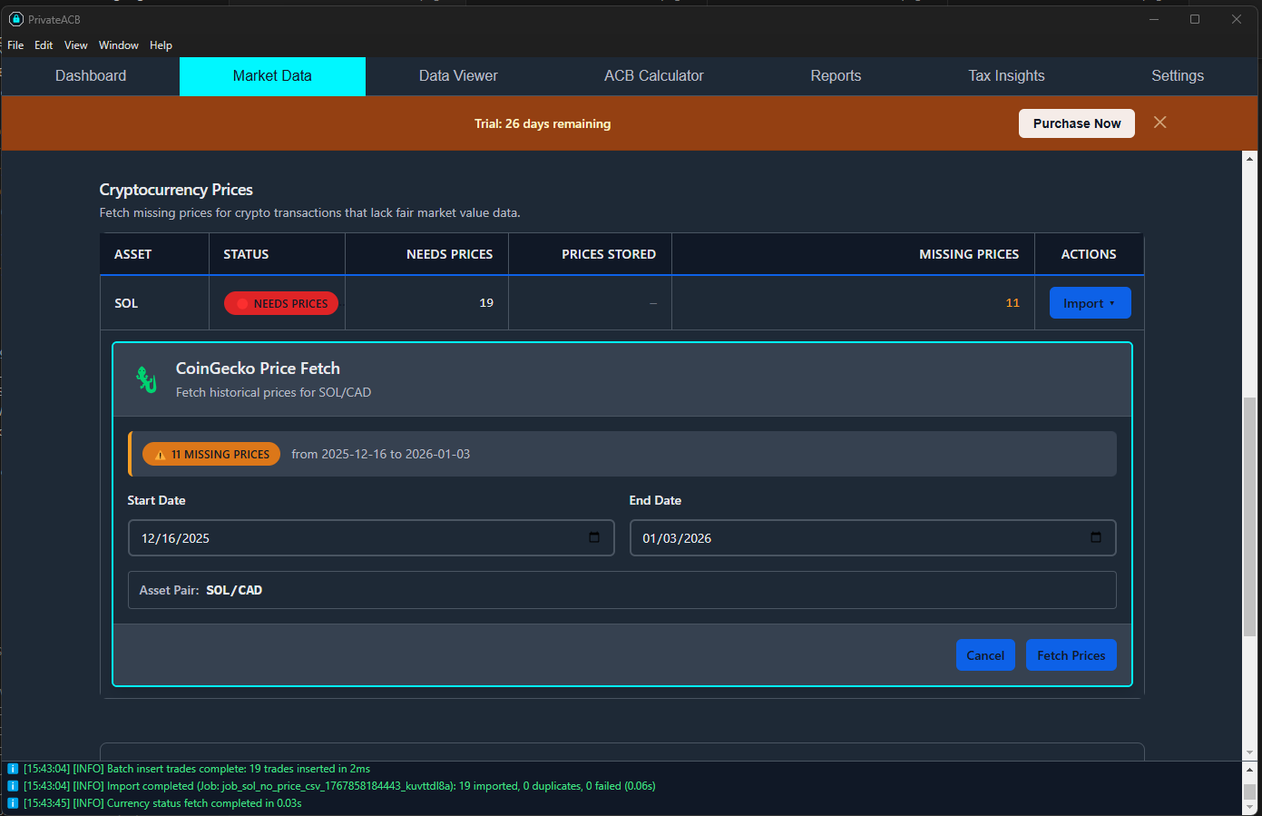Screen dimensions: 1262x816
Task: Open the Tax Insights tab
Action: (1006, 76)
